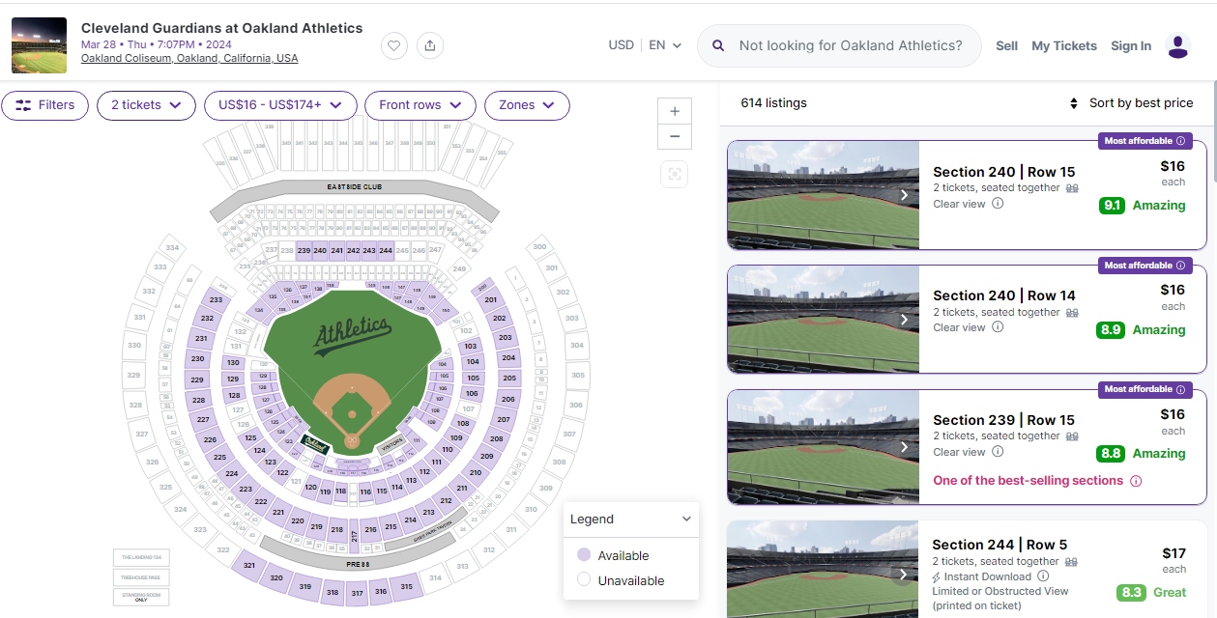The image size is (1217, 618).
Task: Expand the 2 tickets quantity dropdown
Action: 146,105
